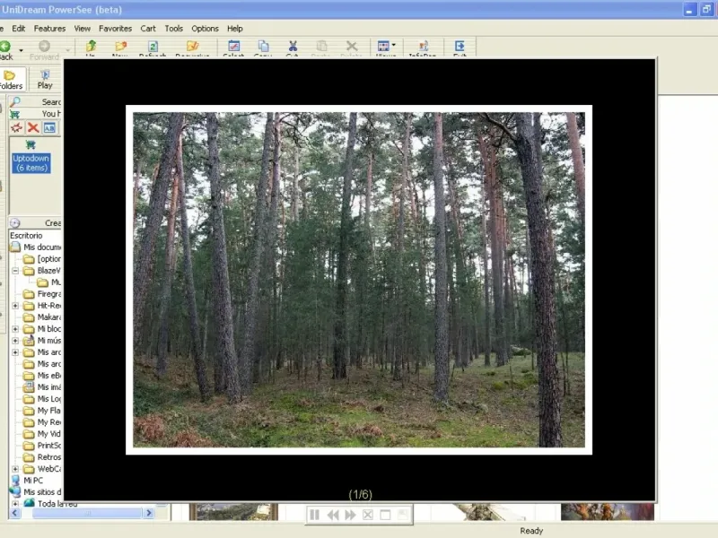The image size is (718, 538).
Task: Click the Up folder toolbar icon
Action: (x=91, y=46)
